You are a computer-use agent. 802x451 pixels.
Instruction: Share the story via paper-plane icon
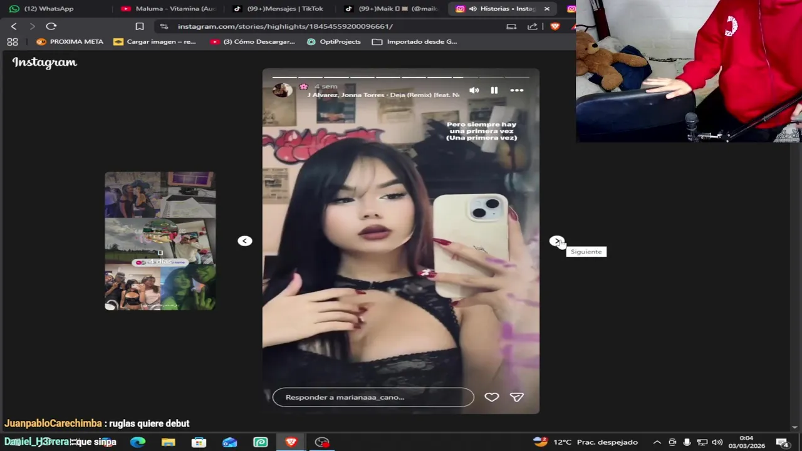click(x=517, y=397)
